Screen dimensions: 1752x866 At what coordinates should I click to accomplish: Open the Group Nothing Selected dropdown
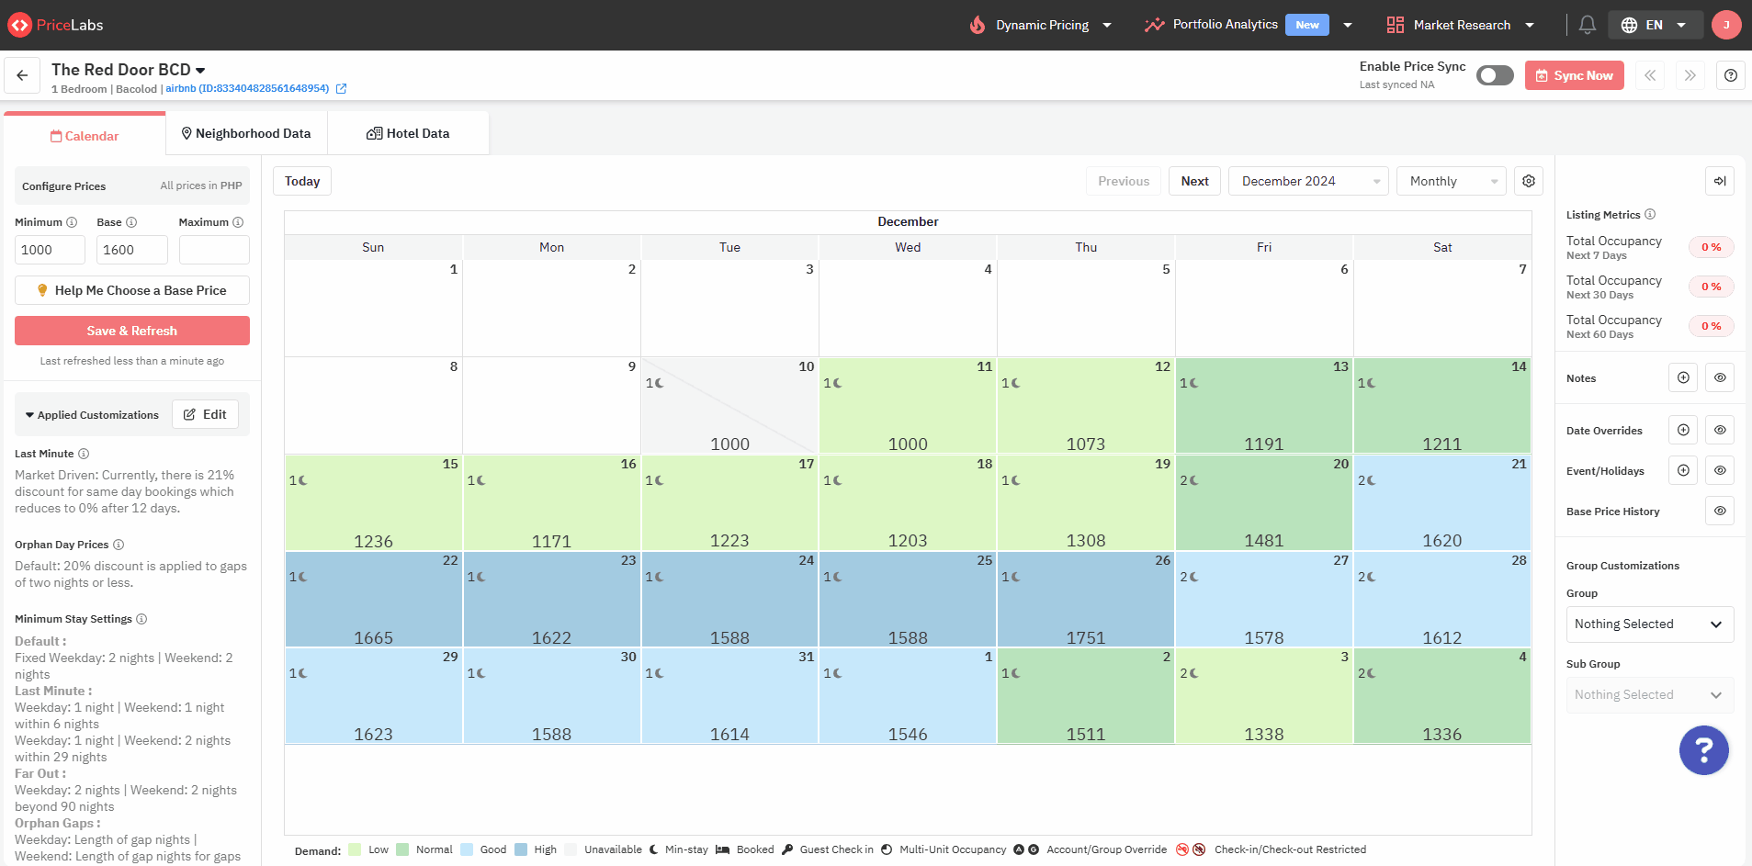(1649, 624)
